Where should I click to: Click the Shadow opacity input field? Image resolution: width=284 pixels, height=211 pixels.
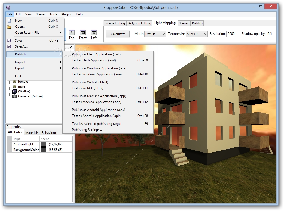pyautogui.click(x=270, y=34)
